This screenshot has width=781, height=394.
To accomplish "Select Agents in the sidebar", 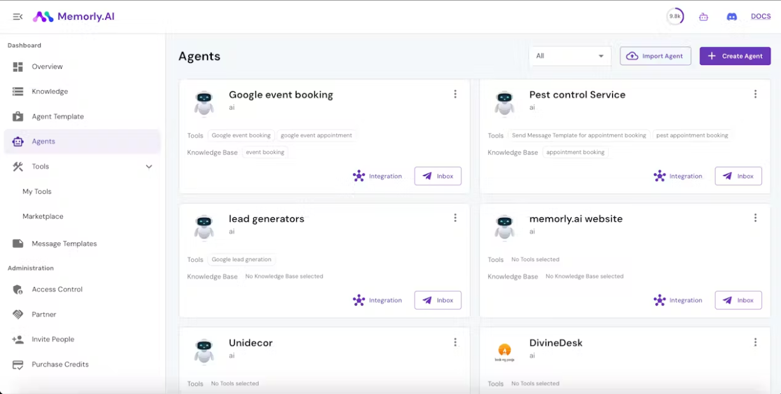I will pos(82,141).
